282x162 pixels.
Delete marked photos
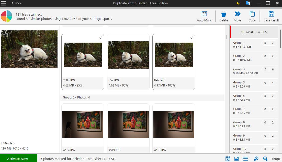click(223, 17)
